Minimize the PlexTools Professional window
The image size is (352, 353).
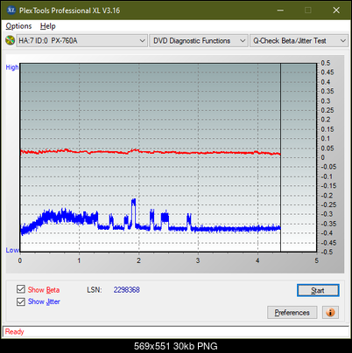[280, 10]
